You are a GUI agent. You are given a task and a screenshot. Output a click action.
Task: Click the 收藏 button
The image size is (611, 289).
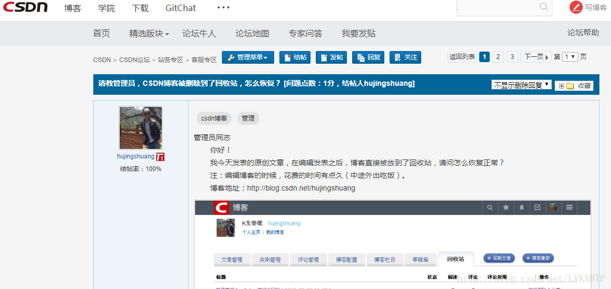click(x=574, y=86)
